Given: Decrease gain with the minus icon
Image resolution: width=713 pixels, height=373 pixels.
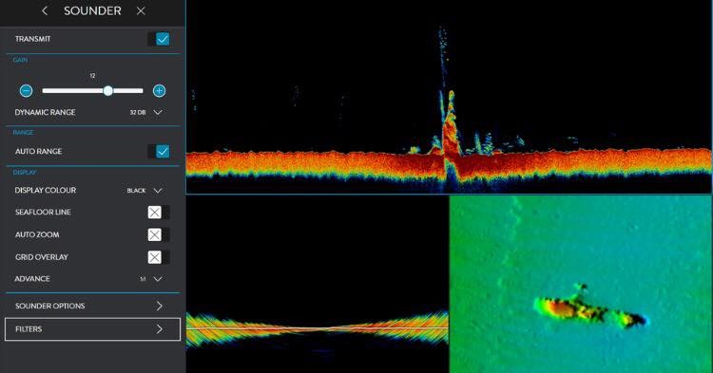Looking at the screenshot, I should pyautogui.click(x=27, y=91).
